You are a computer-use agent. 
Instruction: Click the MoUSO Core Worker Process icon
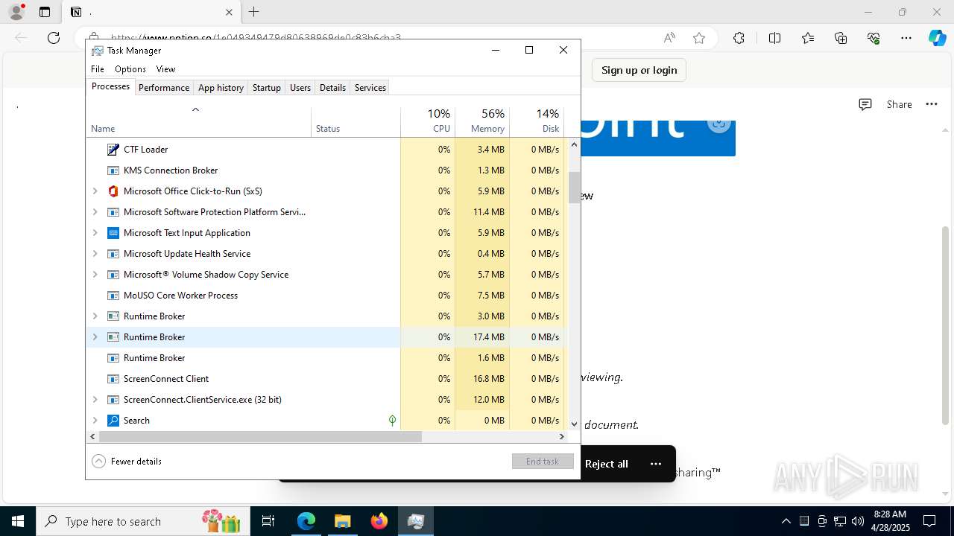113,296
